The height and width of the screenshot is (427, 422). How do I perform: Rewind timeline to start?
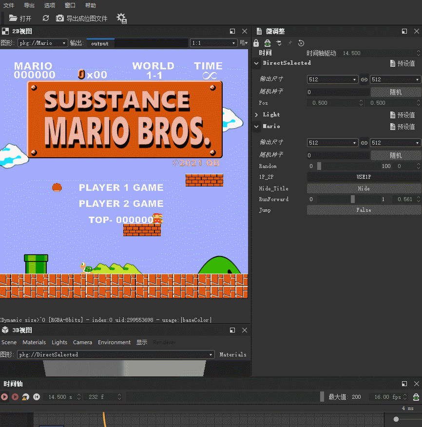point(36,397)
